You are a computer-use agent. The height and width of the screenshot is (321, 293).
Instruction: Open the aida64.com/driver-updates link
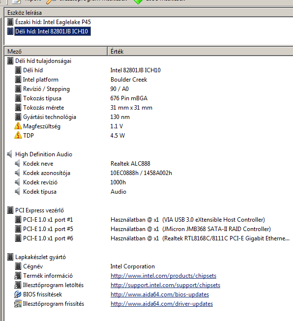(162, 304)
